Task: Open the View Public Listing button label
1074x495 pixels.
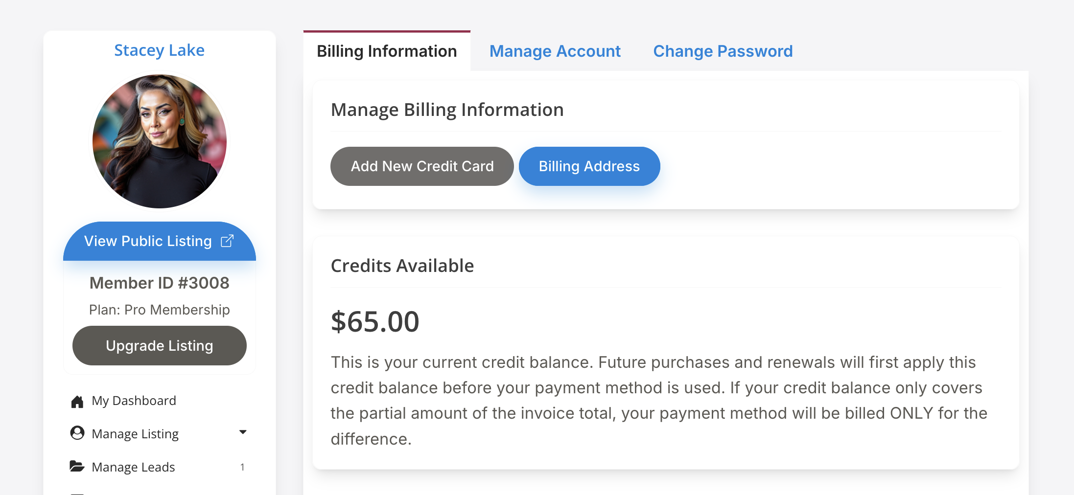Action: click(148, 241)
